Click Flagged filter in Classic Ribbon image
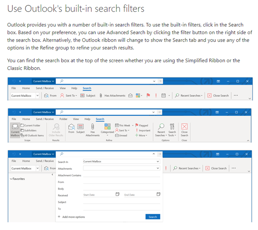This screenshot has height=230, width=258. pos(142,125)
